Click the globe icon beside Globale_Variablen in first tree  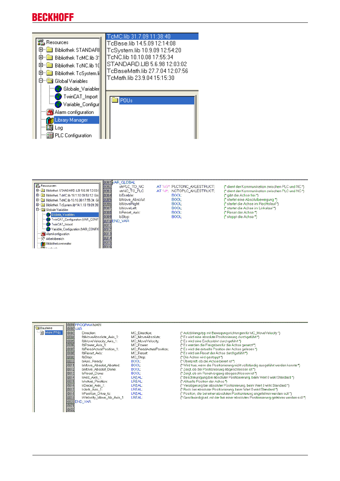click(x=58, y=89)
